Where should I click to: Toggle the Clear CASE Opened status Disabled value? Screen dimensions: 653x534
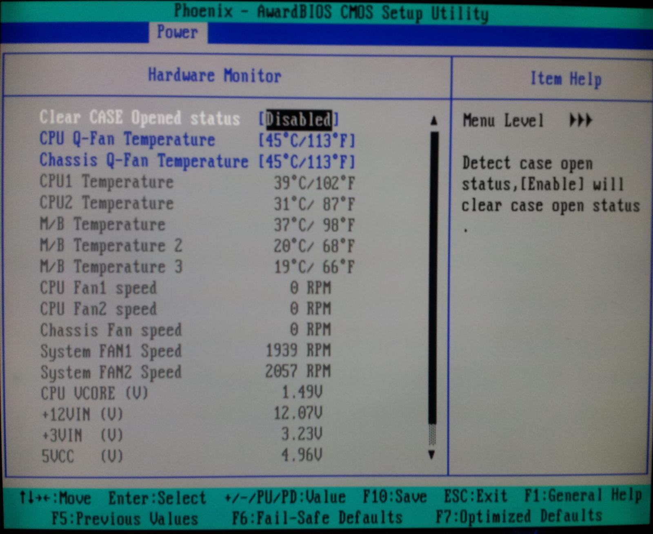click(298, 120)
